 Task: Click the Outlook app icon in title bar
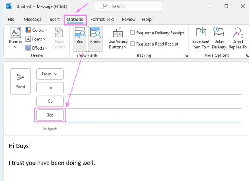[8, 6]
